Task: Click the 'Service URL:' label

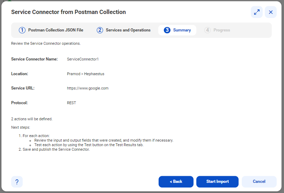Action: [x=23, y=88]
